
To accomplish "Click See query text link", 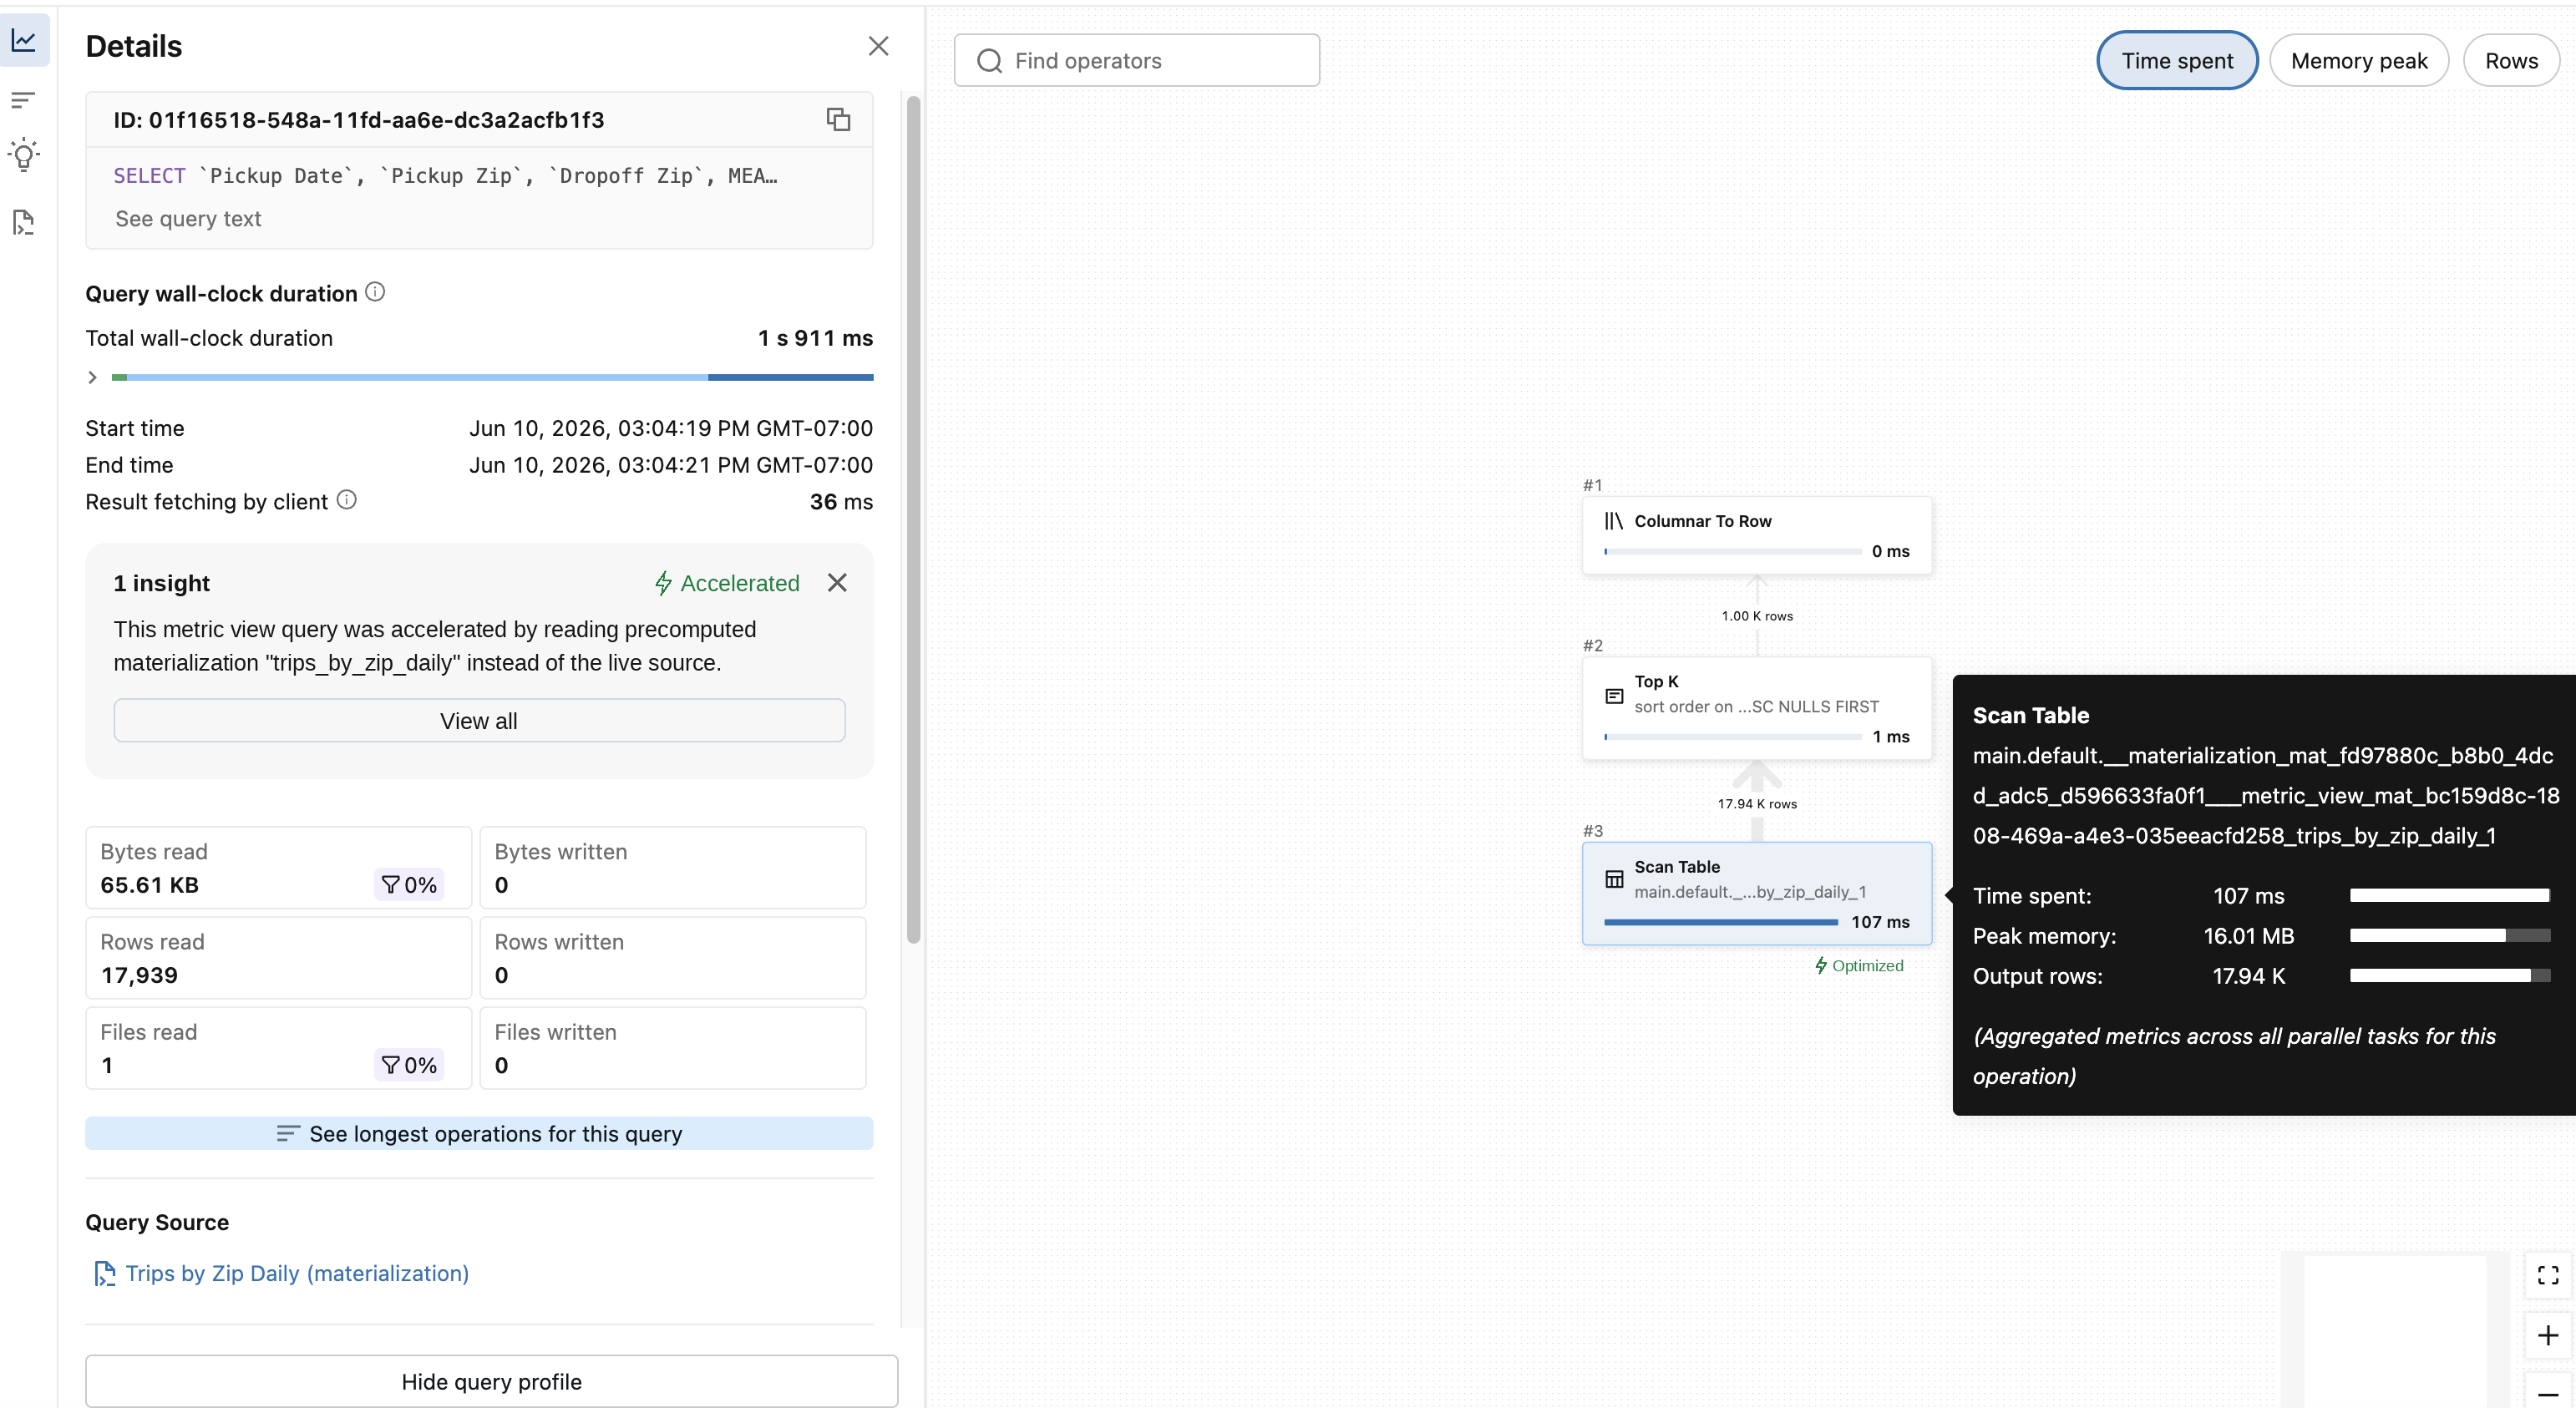I will pyautogui.click(x=188, y=219).
